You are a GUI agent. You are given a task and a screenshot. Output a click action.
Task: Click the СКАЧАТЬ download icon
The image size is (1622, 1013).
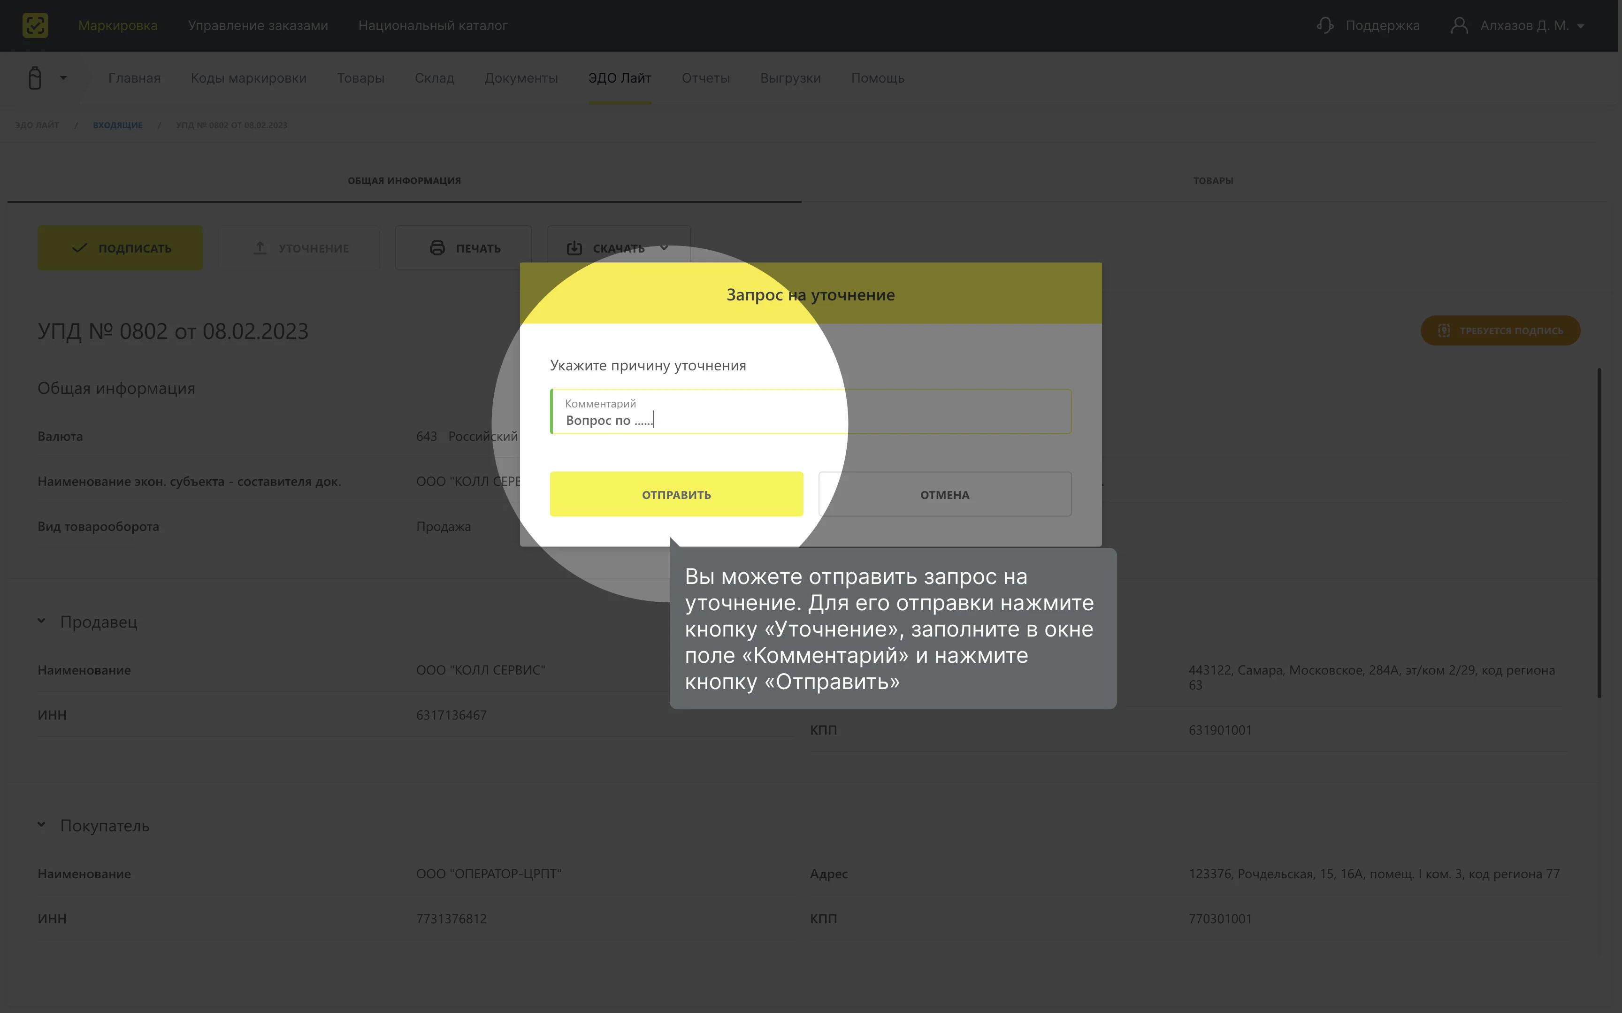574,248
